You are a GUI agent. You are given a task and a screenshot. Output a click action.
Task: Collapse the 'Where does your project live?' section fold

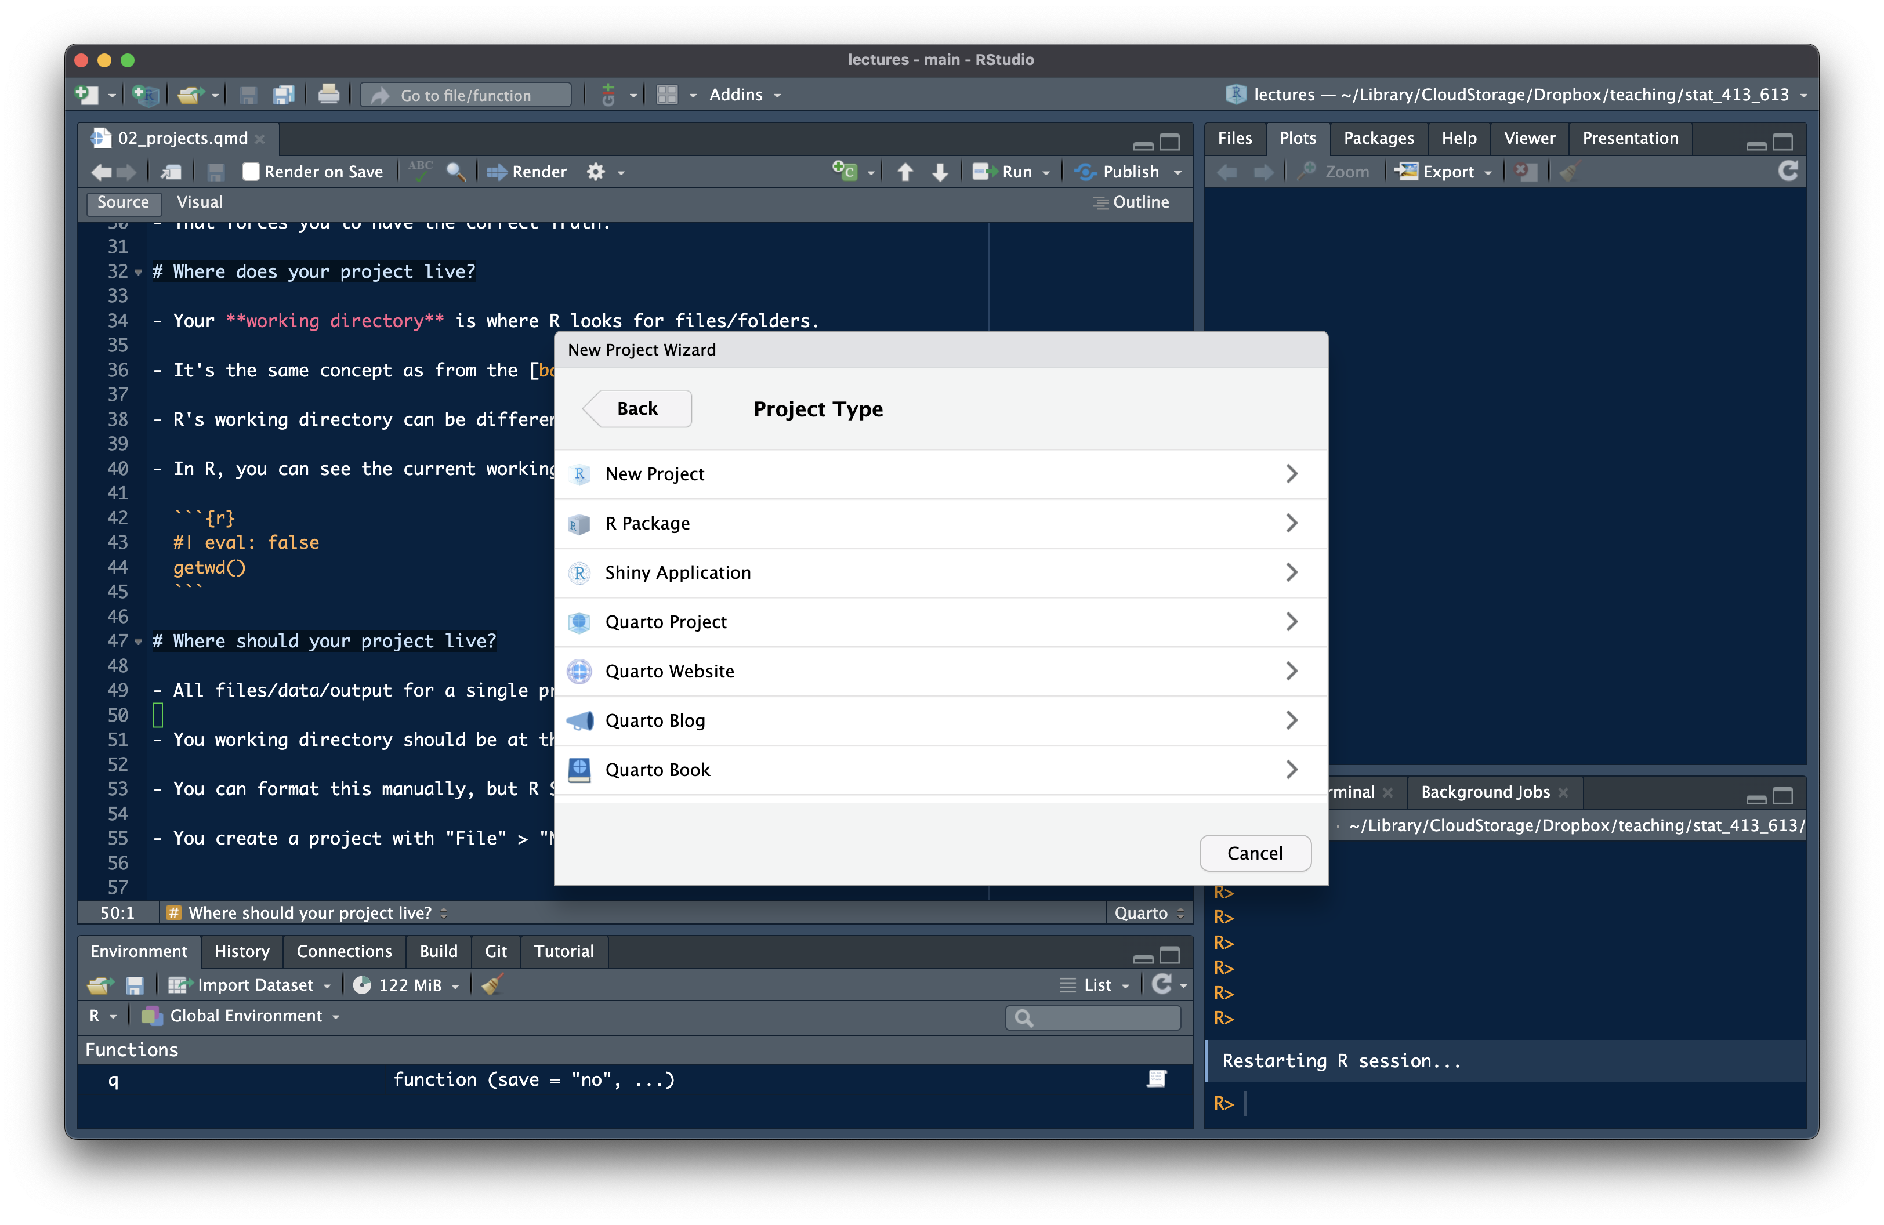(x=139, y=272)
